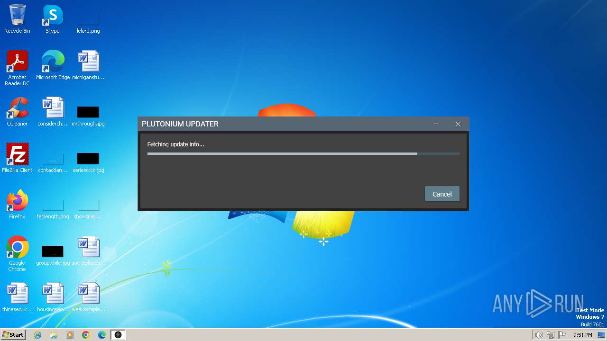
Task: Open the Windows Start menu
Action: pyautogui.click(x=13, y=335)
